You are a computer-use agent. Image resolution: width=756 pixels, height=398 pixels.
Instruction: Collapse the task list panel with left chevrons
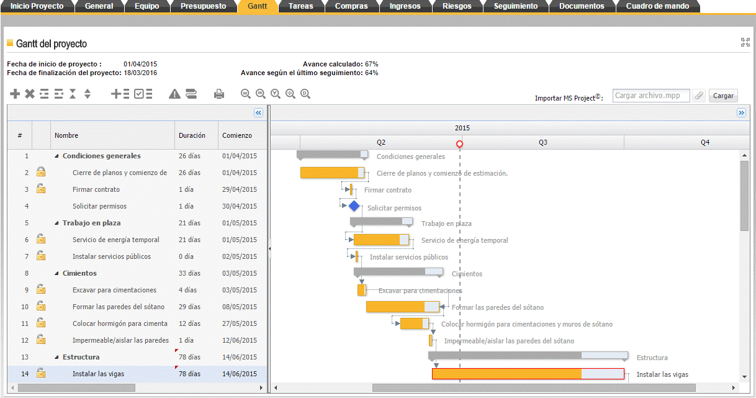click(x=259, y=113)
